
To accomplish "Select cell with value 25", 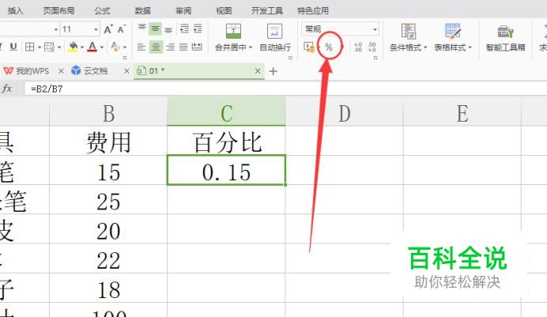I will (x=108, y=200).
